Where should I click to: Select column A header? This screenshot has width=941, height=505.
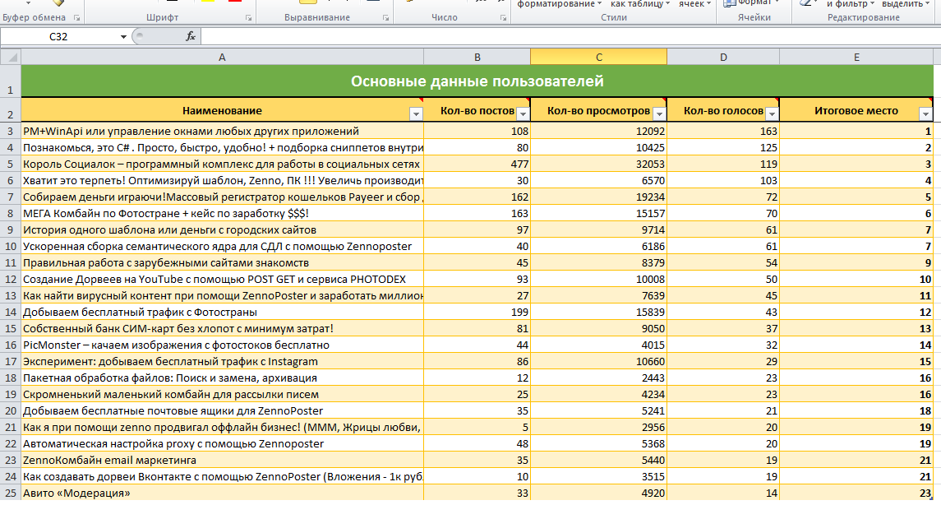(222, 57)
